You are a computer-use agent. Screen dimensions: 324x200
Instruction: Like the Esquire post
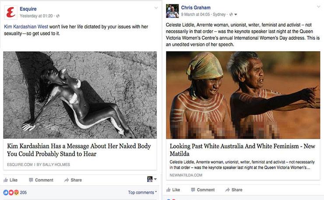pos(11,180)
